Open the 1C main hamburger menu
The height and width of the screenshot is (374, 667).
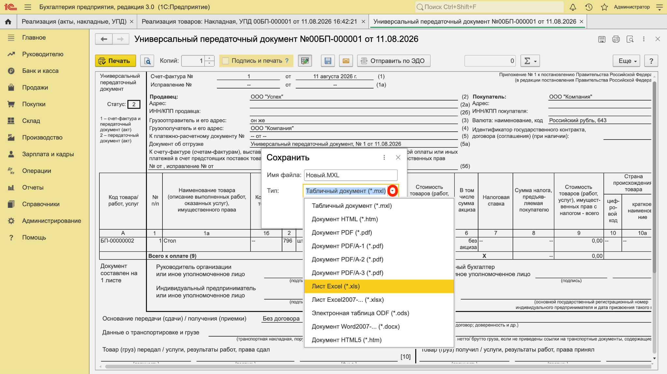click(x=28, y=7)
